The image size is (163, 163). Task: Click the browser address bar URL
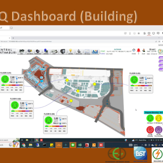click(30, 42)
